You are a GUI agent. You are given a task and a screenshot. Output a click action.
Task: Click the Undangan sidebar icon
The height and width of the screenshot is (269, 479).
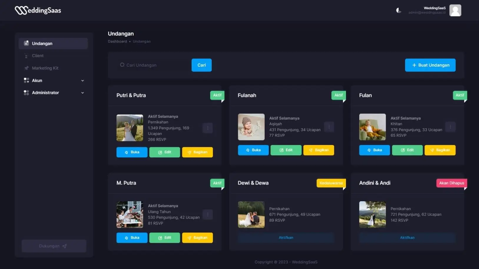point(26,43)
